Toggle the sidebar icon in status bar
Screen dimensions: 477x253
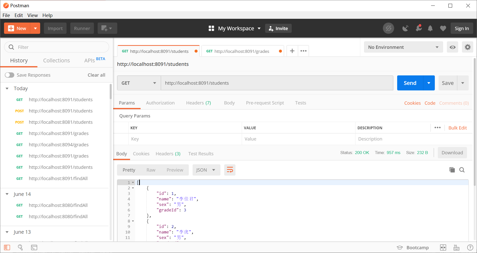[7, 247]
